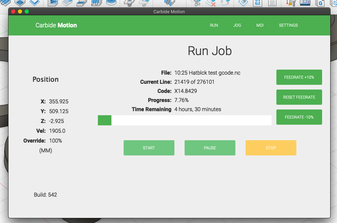Click the progress value '7.76%'

tap(182, 100)
